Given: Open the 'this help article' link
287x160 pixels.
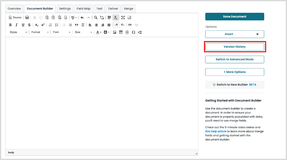Looking at the screenshot, I should 216,131.
